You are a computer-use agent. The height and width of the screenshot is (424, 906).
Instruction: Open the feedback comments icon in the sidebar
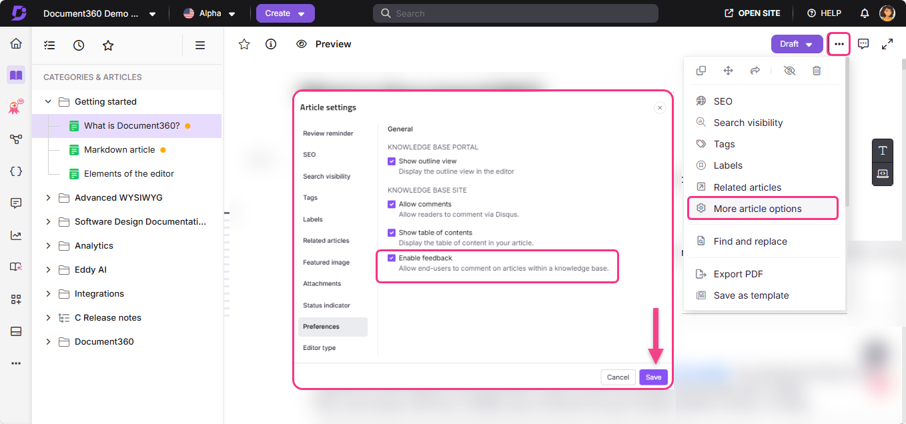coord(15,203)
